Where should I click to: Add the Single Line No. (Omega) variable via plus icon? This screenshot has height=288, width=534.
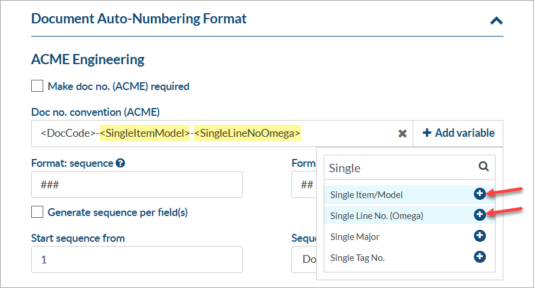(479, 215)
